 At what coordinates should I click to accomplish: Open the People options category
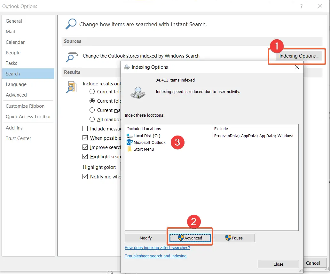coord(28,53)
